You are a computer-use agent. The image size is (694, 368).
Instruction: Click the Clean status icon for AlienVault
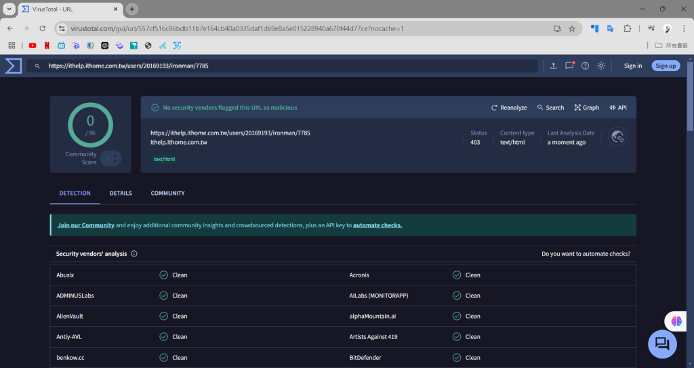tap(164, 316)
